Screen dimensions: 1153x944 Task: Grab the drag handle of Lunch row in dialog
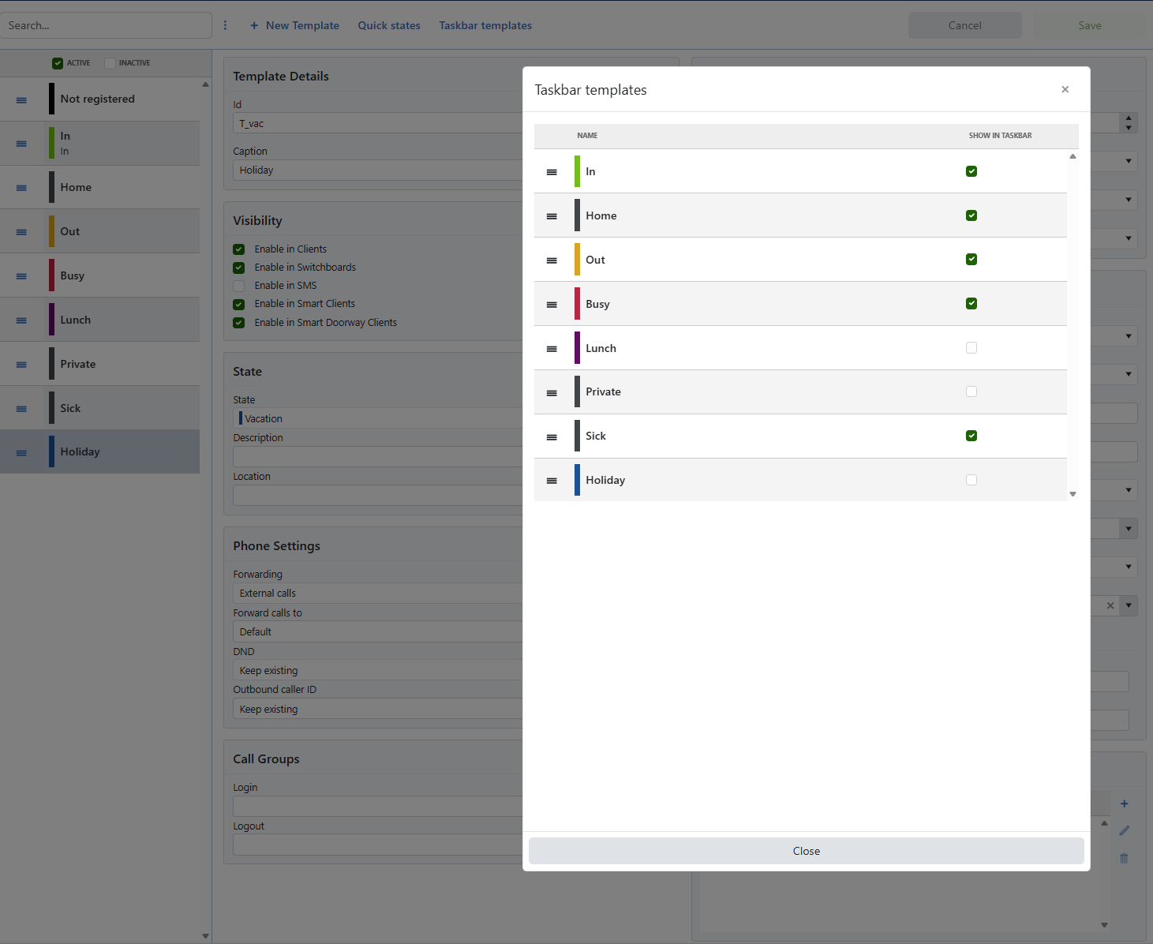pos(552,348)
